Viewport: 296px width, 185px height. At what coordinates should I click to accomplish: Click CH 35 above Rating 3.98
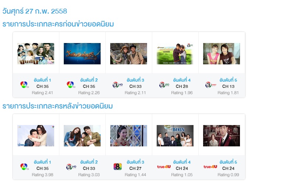point(42,168)
